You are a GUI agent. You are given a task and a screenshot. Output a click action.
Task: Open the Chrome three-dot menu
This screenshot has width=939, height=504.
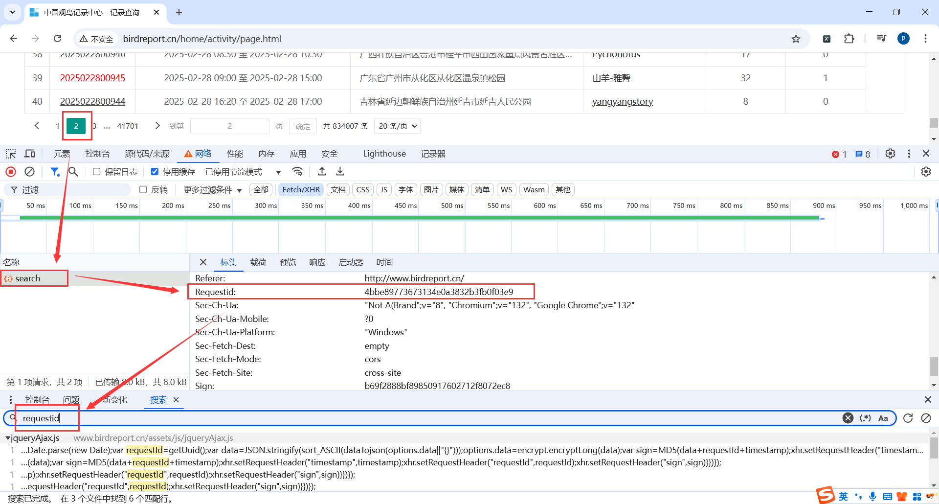(925, 39)
